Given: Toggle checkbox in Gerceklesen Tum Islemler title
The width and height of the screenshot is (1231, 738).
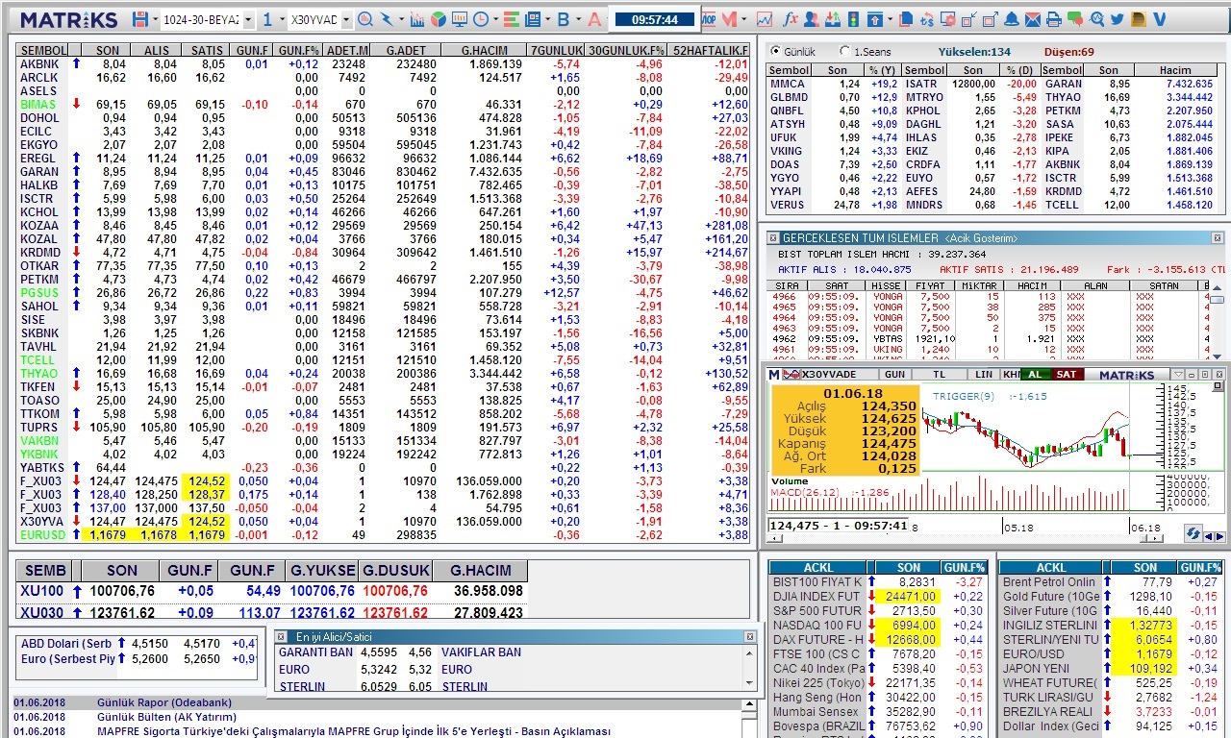Looking at the screenshot, I should pyautogui.click(x=772, y=237).
